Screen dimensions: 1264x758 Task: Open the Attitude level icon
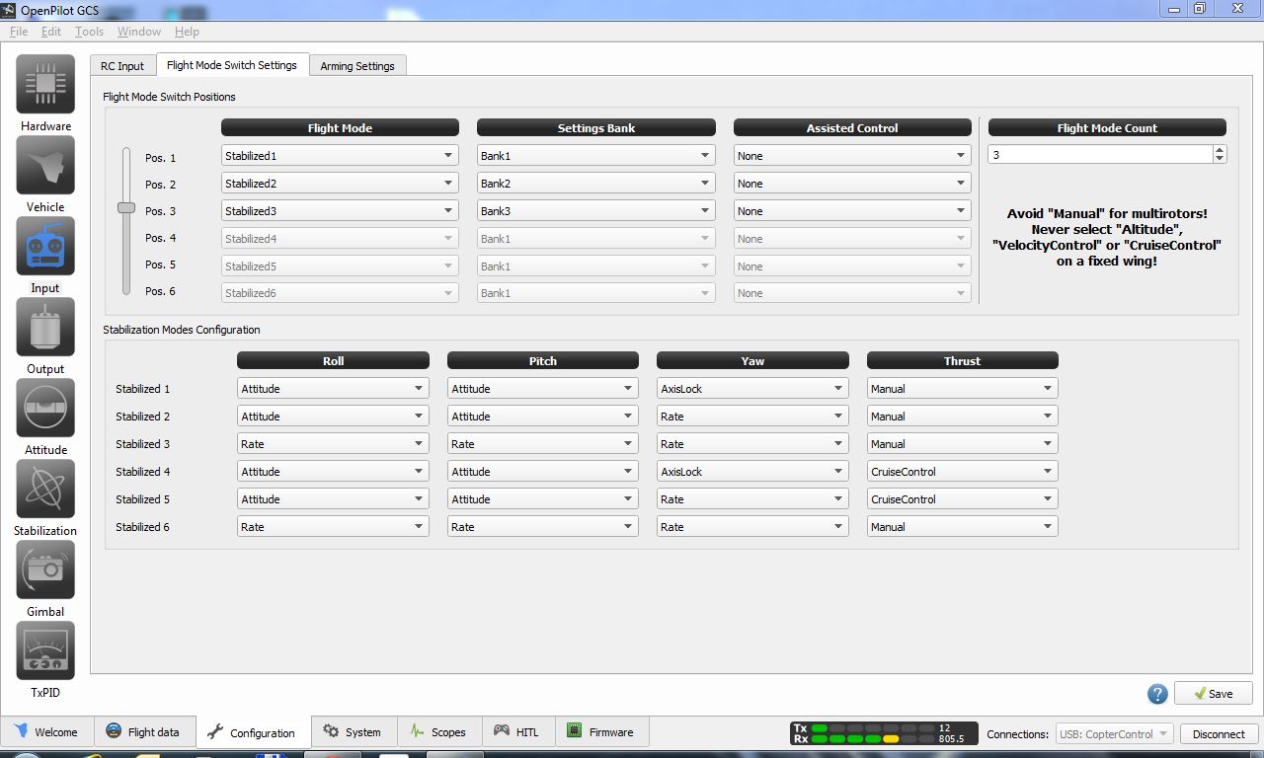(45, 409)
